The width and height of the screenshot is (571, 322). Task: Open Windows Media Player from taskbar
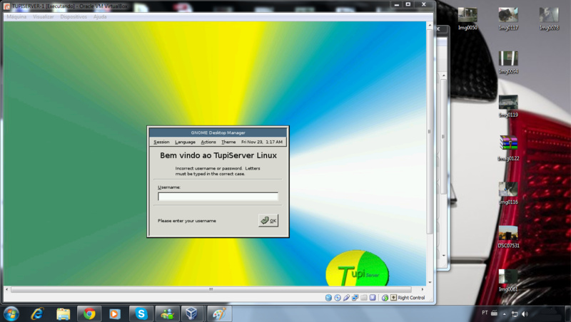coord(115,313)
